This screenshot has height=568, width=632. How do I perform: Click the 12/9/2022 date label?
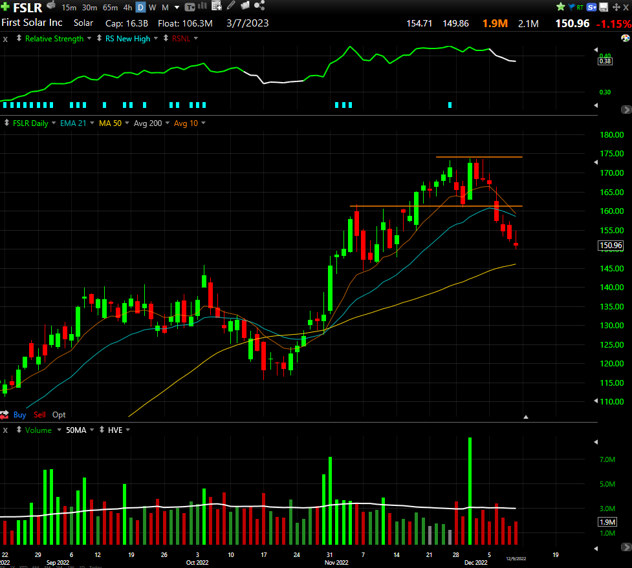point(516,558)
